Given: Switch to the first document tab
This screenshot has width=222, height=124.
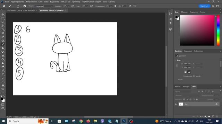Looking at the screenshot, I should (x=21, y=11).
